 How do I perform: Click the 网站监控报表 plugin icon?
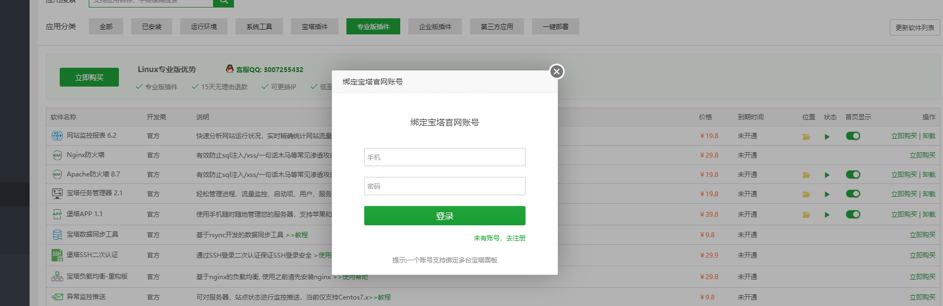pos(57,136)
